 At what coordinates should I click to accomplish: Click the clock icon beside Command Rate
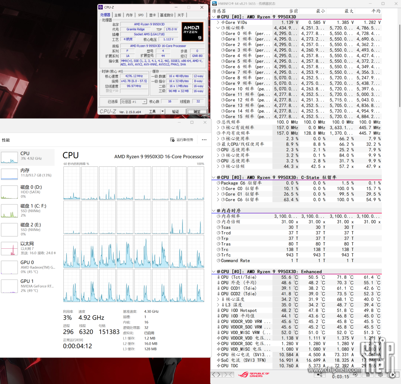click(x=219, y=261)
